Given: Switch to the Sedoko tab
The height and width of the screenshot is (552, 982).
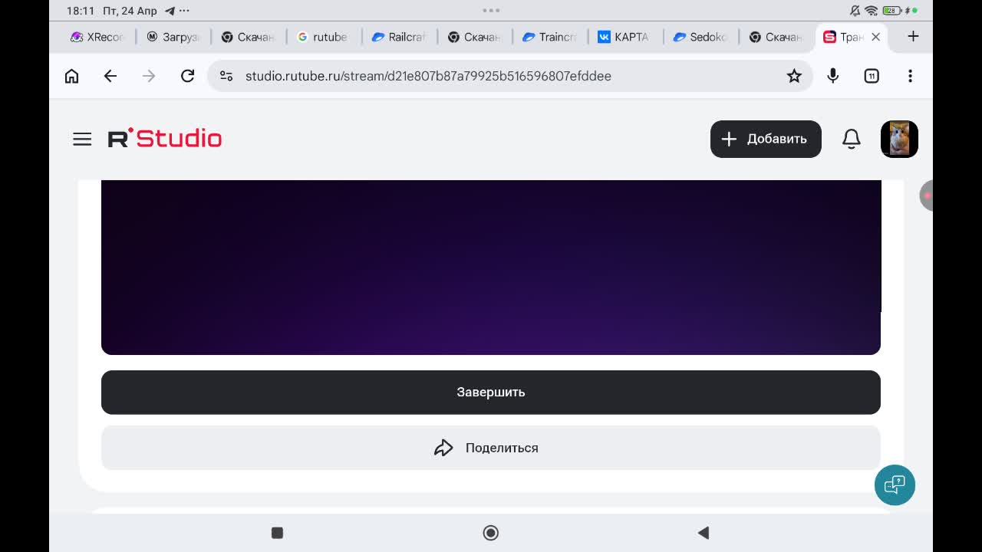Looking at the screenshot, I should pos(699,37).
